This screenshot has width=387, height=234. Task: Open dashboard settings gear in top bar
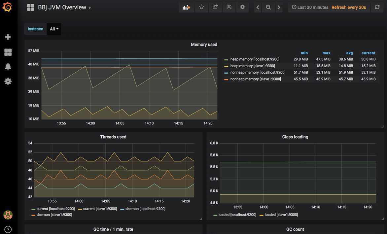point(243,7)
